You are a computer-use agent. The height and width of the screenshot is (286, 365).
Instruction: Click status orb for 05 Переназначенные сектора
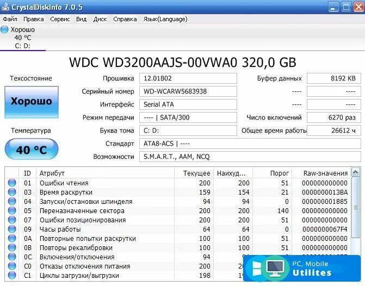pyautogui.click(x=12, y=210)
